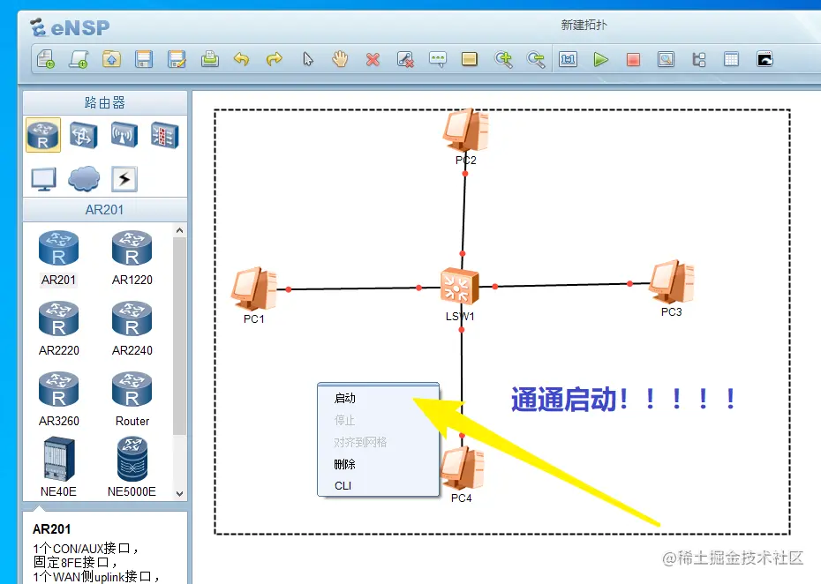Reset zoom with the 1:1 icon
This screenshot has height=584, width=821.
(x=569, y=59)
